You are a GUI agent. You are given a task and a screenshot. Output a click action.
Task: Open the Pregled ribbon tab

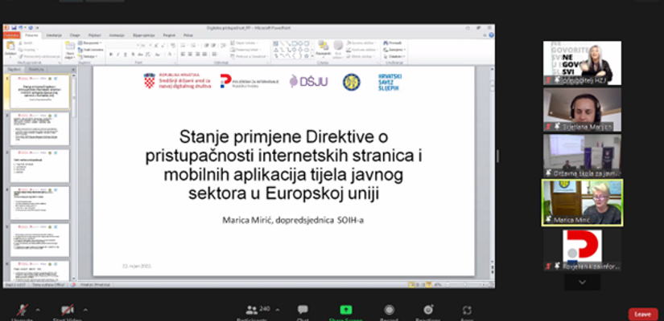click(169, 35)
